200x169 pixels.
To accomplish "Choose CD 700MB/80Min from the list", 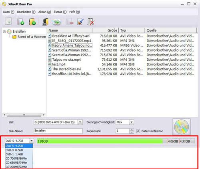I will point(19,159).
